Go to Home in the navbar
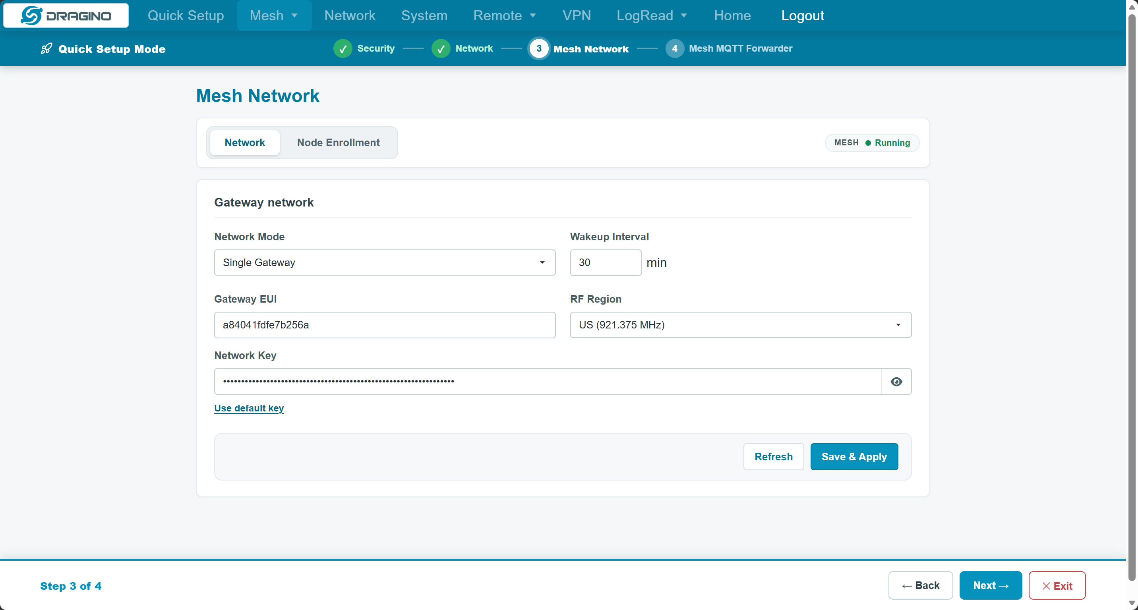1138x610 pixels. [732, 15]
